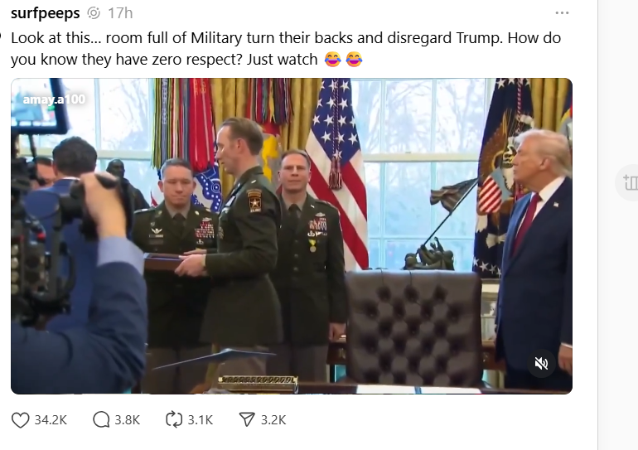Click the 34.2K like count
This screenshot has height=450, width=638.
(51, 420)
